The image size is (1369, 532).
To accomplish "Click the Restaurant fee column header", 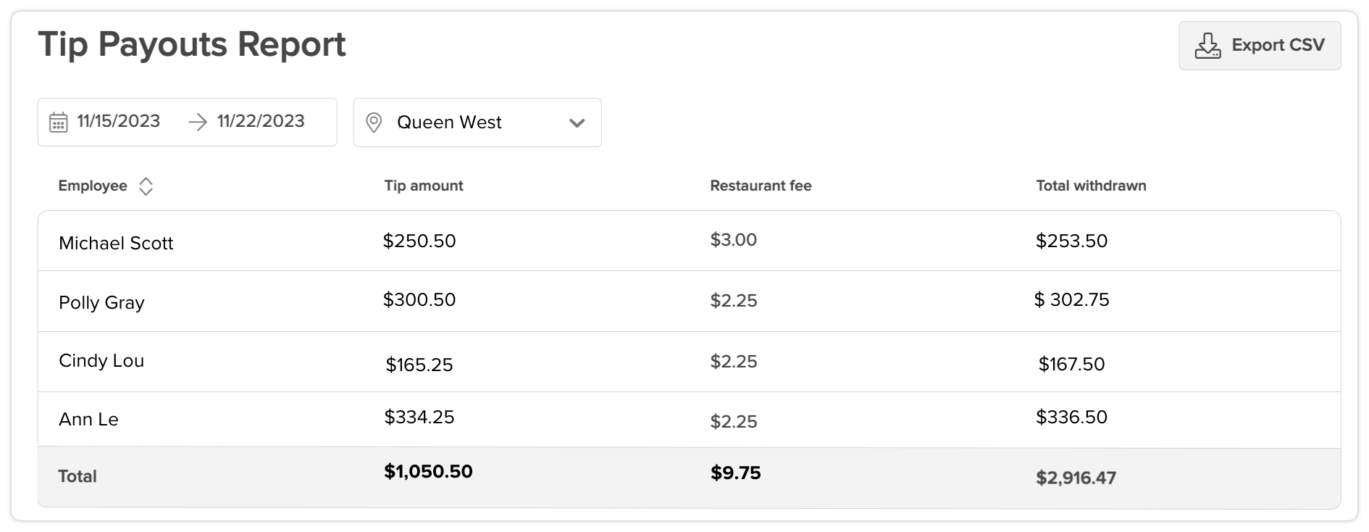I will point(761,186).
